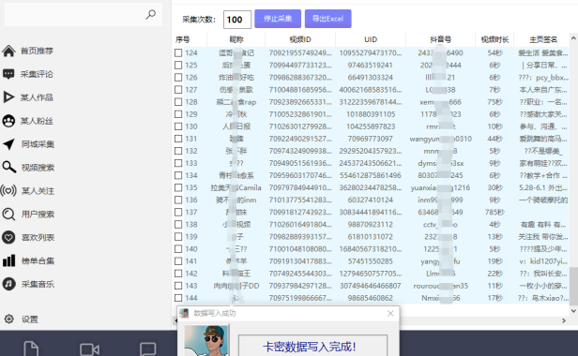This screenshot has height=356, width=578.
Task: Click the UID cell 554612875861496
Action: (x=370, y=175)
